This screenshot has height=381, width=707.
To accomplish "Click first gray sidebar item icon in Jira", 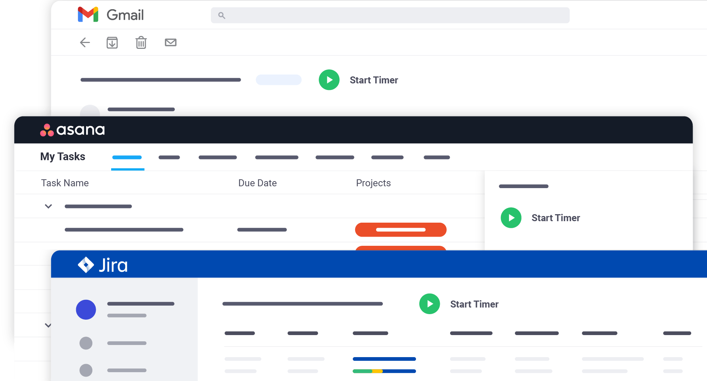I will point(86,343).
